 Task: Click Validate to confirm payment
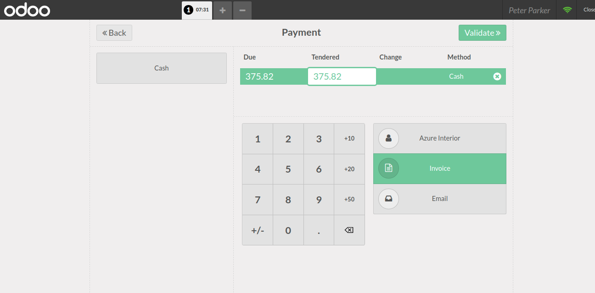(x=482, y=33)
